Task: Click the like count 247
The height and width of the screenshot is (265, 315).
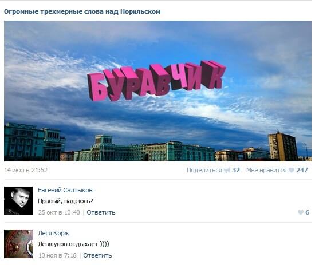Action: pyautogui.click(x=302, y=170)
